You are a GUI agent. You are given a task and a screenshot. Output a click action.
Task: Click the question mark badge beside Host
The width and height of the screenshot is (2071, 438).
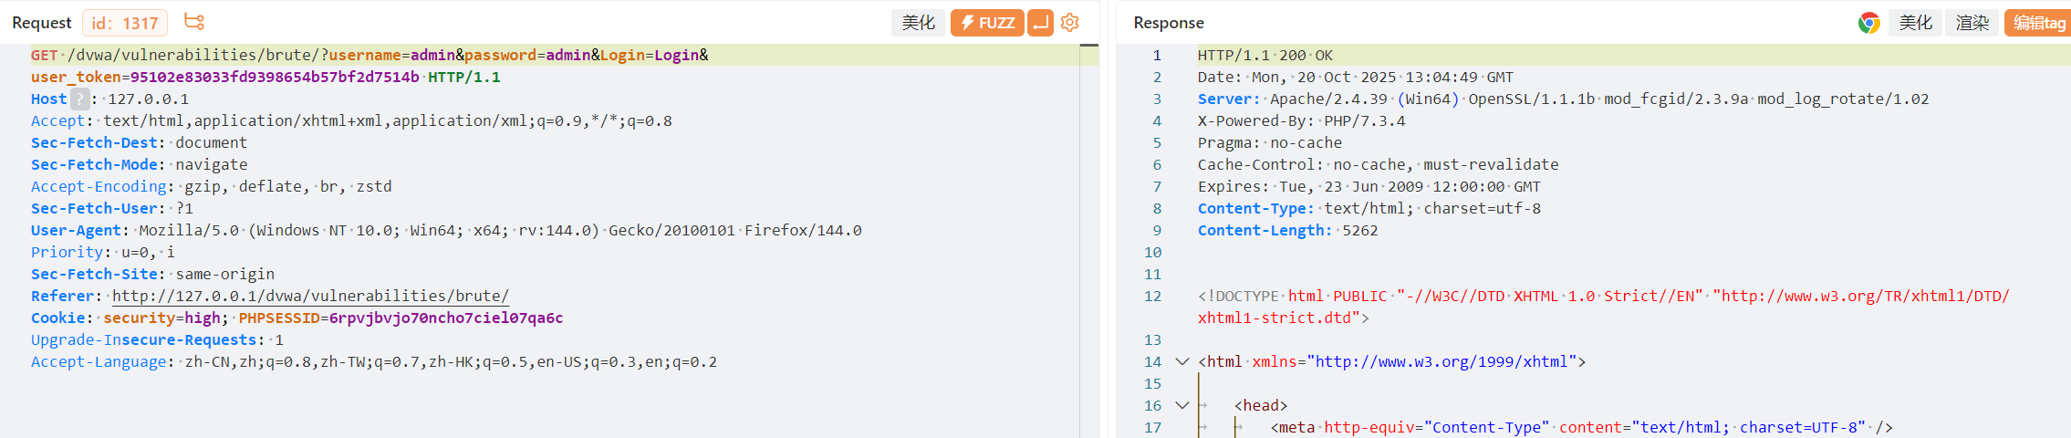coord(80,99)
